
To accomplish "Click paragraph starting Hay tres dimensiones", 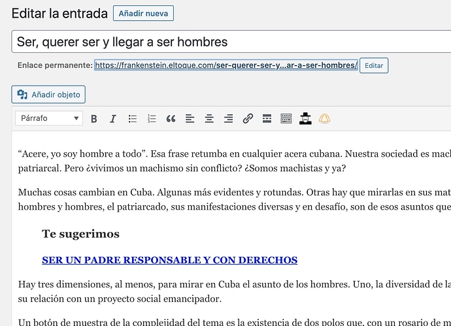I will 235,291.
